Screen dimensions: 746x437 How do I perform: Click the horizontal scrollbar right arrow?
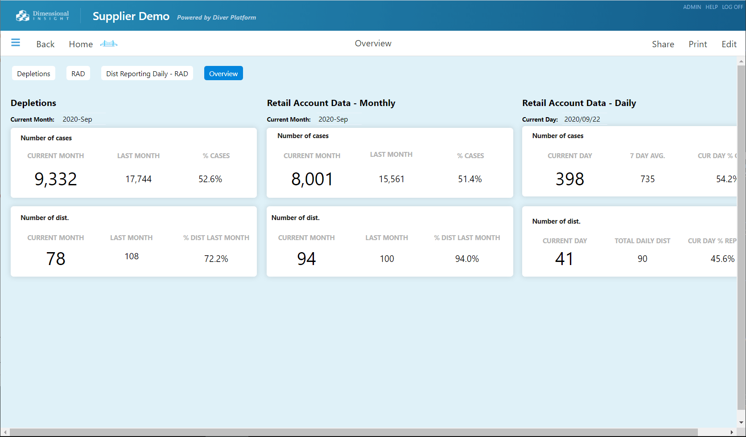(732, 432)
